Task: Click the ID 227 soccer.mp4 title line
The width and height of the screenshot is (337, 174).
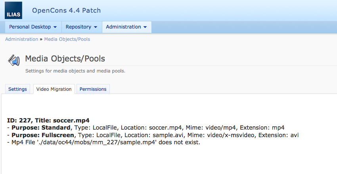Action: click(x=48, y=120)
